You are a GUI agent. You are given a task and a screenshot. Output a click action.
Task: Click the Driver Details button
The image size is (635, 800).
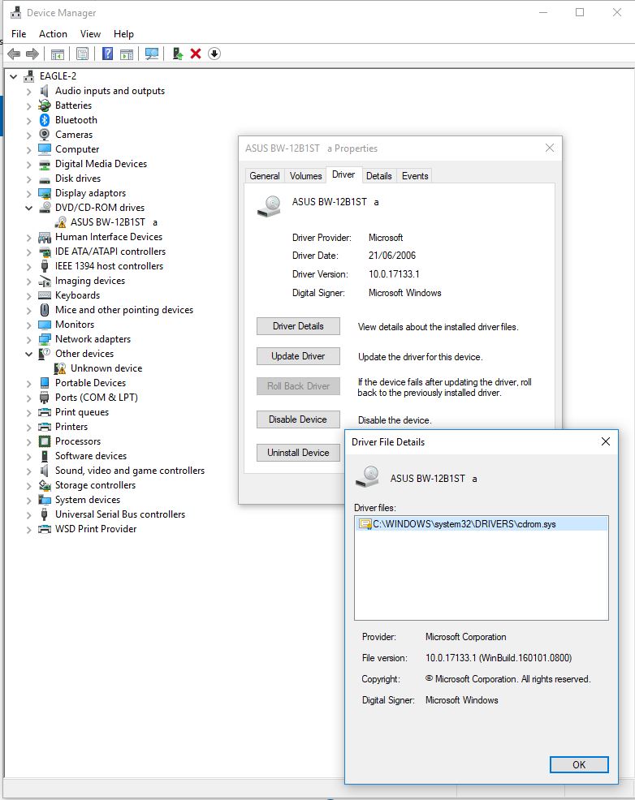(x=298, y=326)
